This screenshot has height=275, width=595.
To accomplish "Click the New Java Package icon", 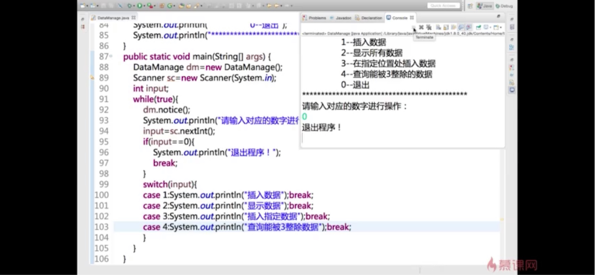I will click(x=162, y=6).
